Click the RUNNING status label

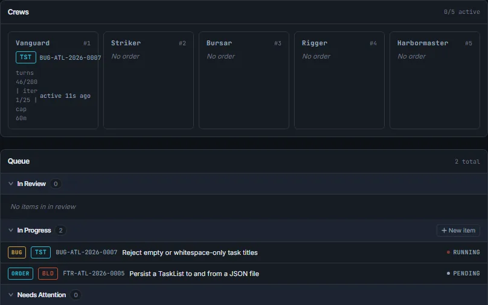(x=466, y=252)
